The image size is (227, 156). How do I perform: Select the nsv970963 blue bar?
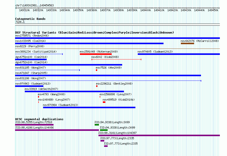point(29,86)
